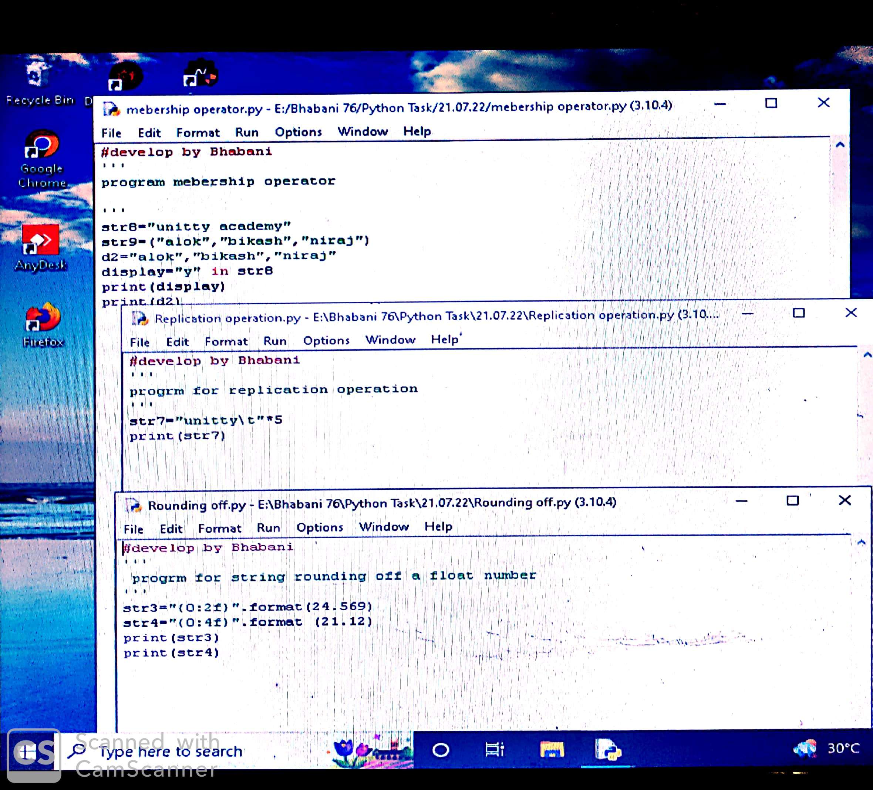Open Run menu in mebership operator window
This screenshot has height=790, width=873.
246,132
